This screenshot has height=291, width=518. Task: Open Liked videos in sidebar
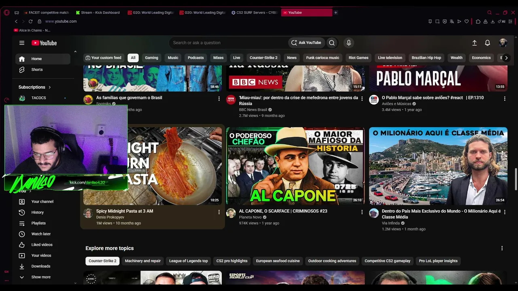click(x=43, y=245)
